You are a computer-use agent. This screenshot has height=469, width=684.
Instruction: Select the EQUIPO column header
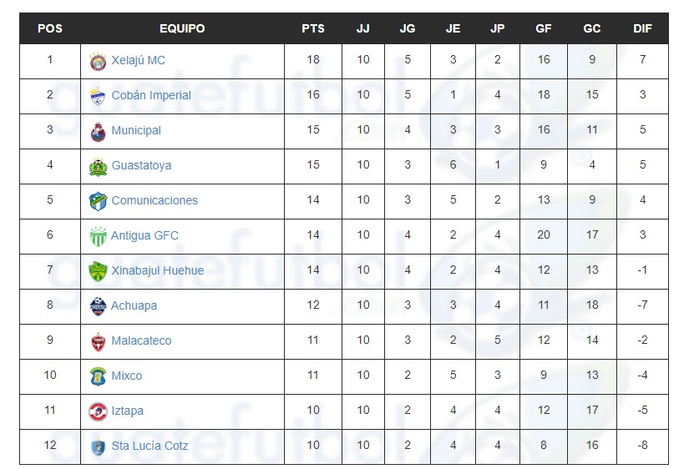(182, 28)
